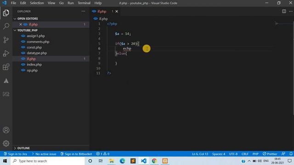
Task: Open the Extensions view
Action: [6, 67]
